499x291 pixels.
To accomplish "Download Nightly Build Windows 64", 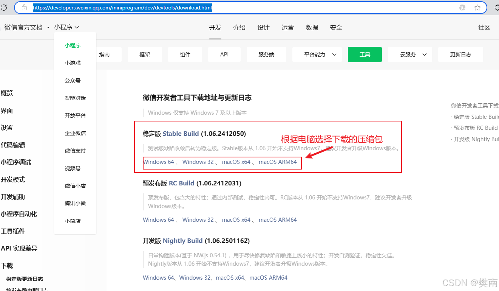I will 158,278.
